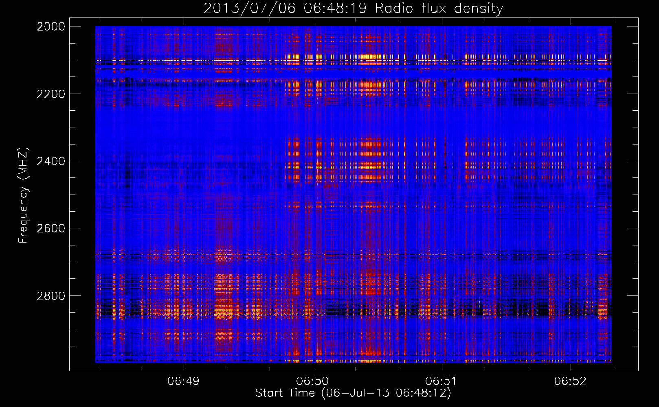
Task: Select the 2200 frequency axis label
Action: tap(51, 94)
